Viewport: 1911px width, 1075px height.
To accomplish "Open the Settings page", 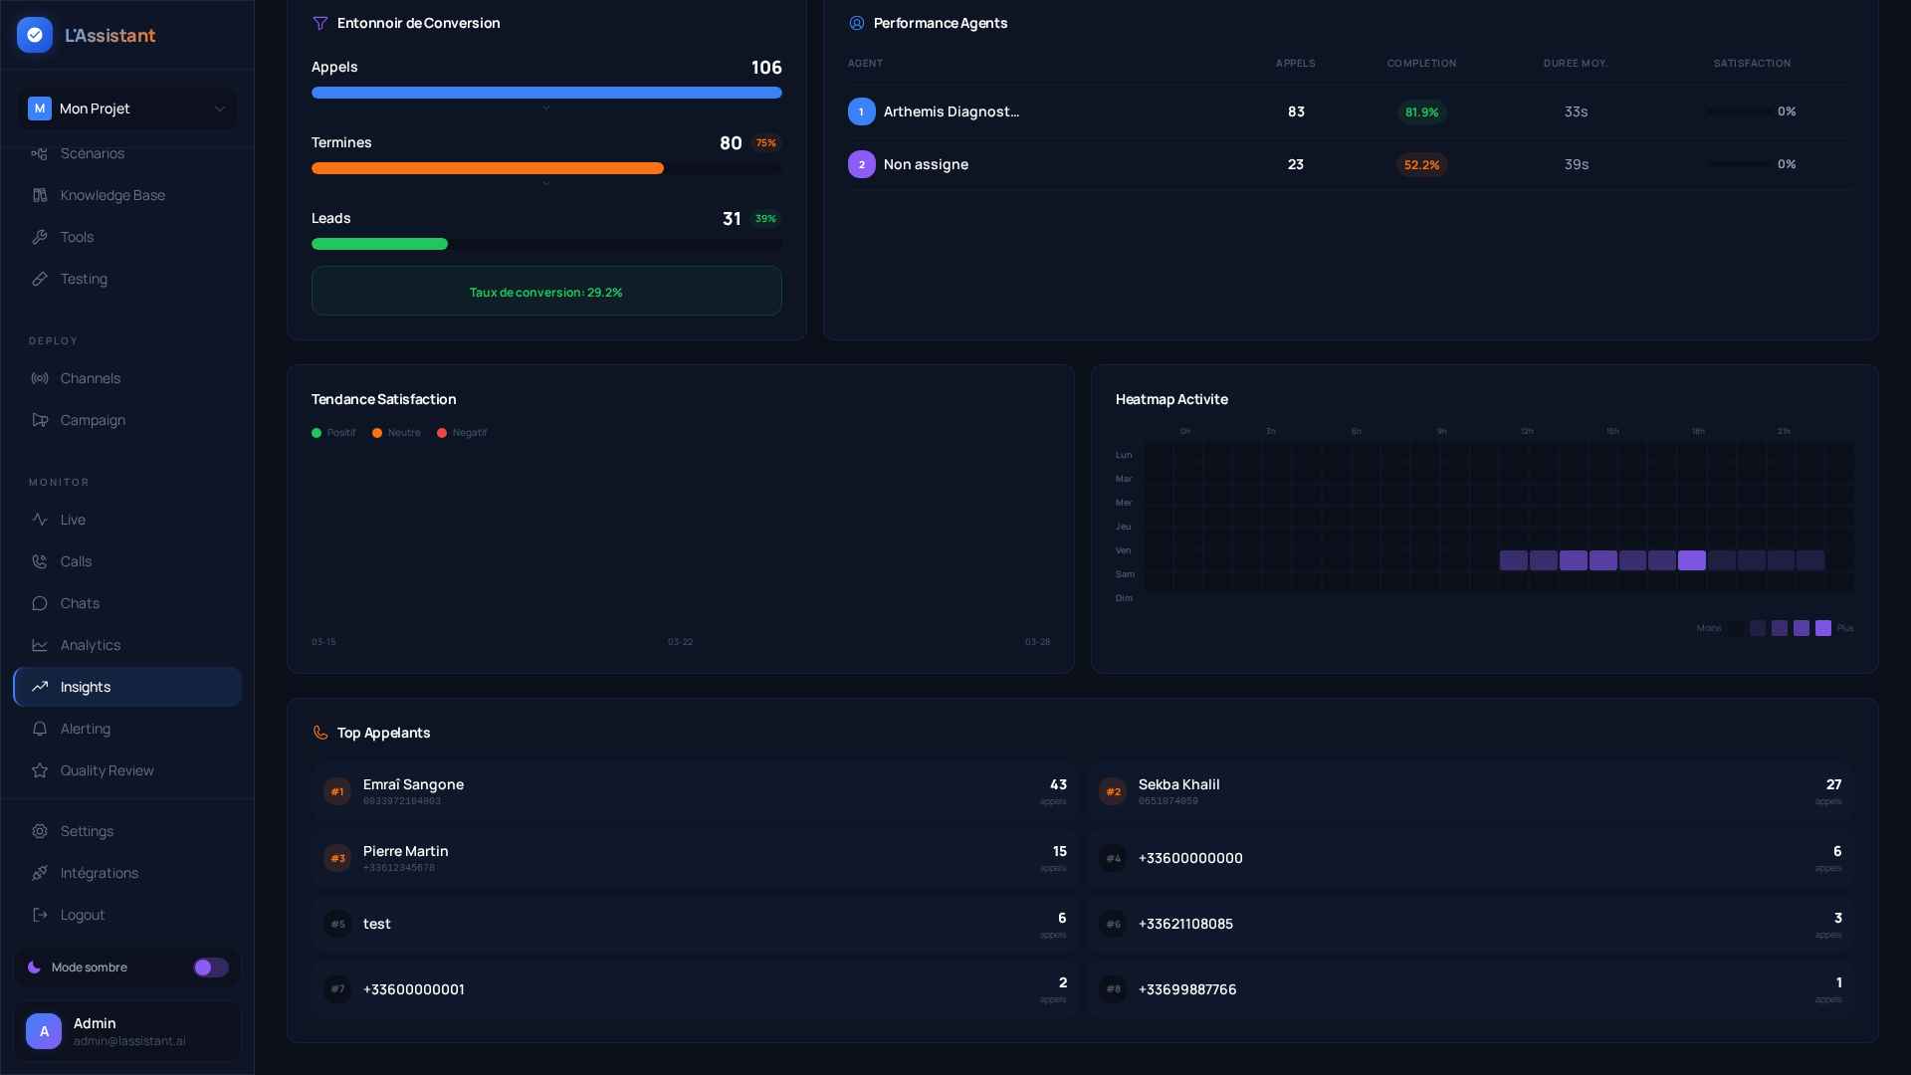I will point(87,830).
